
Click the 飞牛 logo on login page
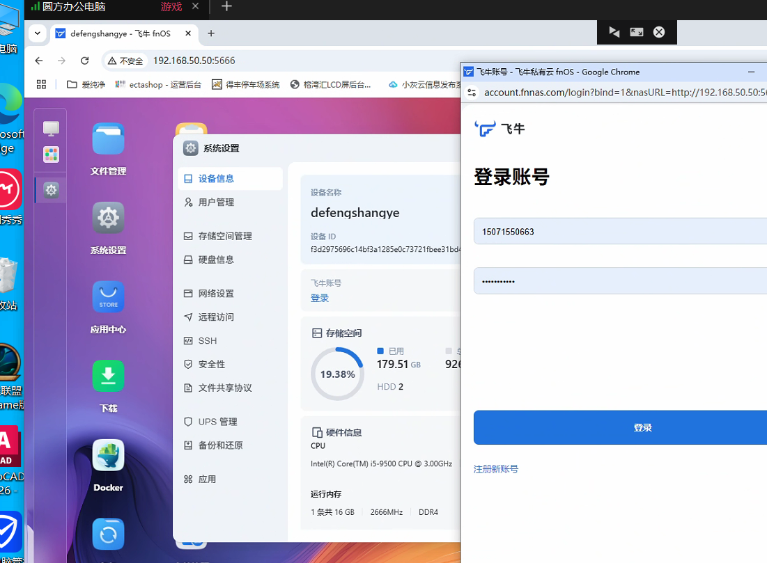pyautogui.click(x=499, y=129)
